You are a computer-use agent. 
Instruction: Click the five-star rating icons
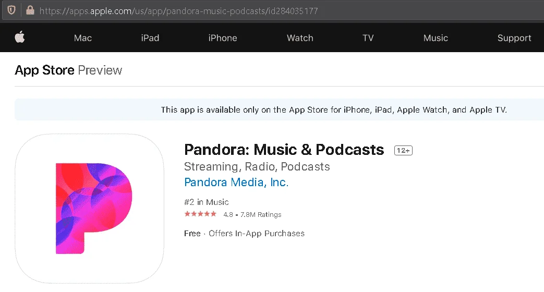coord(200,214)
